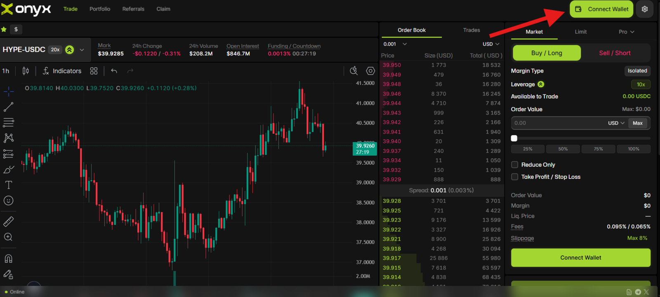Open quick search in chart toolbar
The image size is (660, 297).
(x=354, y=71)
